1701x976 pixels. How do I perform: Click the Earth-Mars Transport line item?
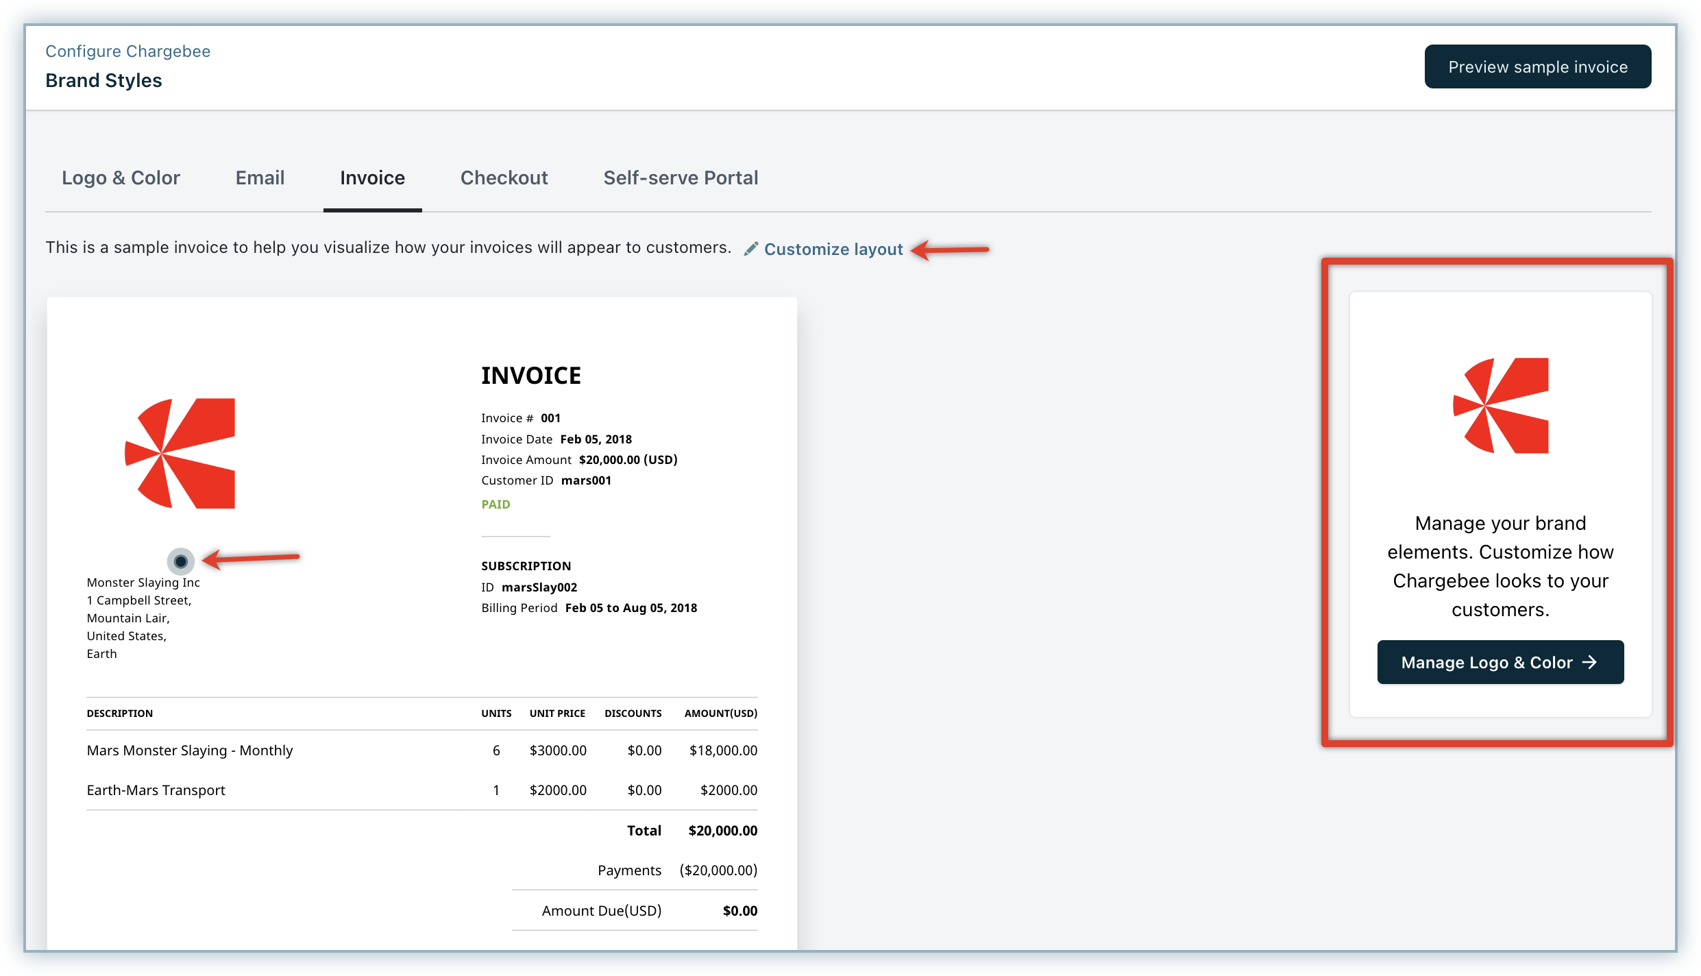pyautogui.click(x=156, y=790)
